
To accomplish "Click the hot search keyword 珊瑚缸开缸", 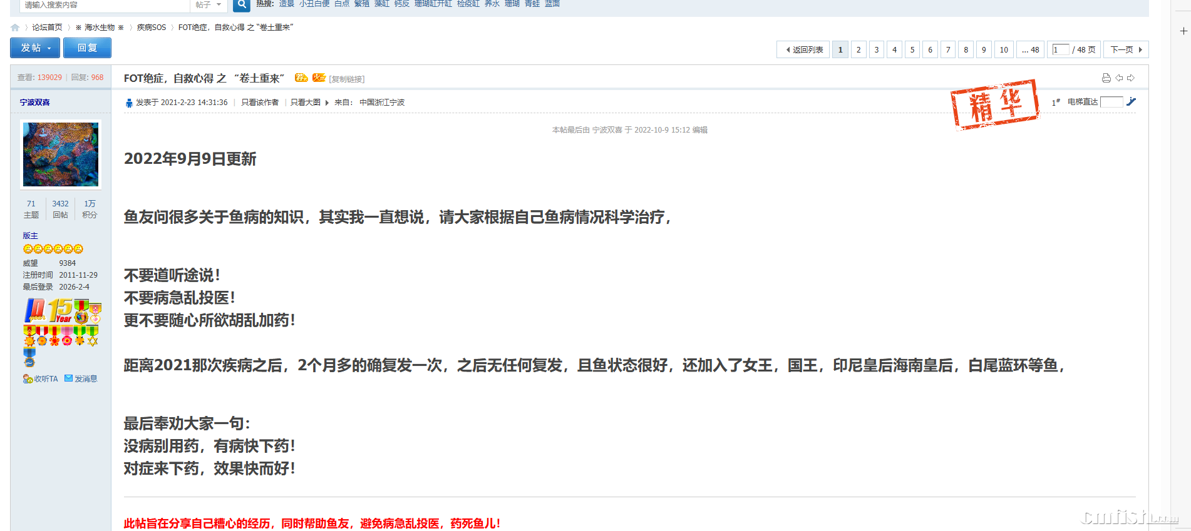I will click(x=433, y=4).
